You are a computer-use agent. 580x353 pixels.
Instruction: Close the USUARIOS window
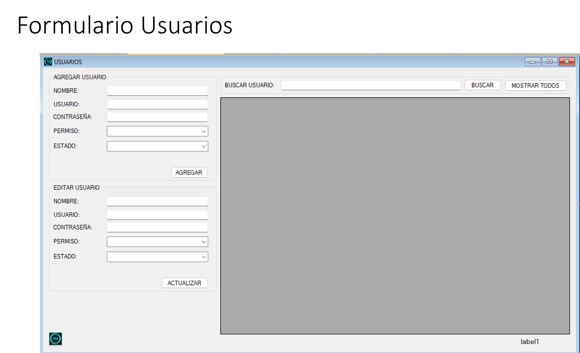[x=567, y=62]
